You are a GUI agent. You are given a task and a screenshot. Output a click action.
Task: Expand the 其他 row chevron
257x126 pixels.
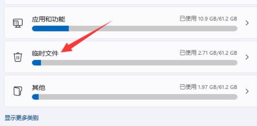point(247,91)
